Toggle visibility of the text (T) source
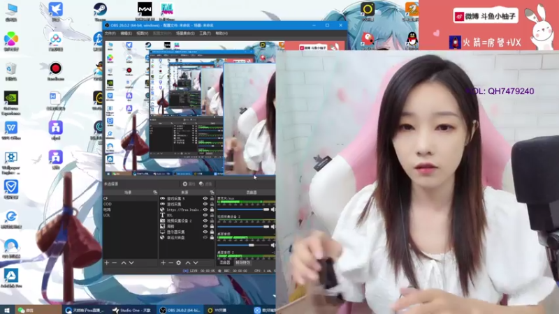The height and width of the screenshot is (314, 559). point(205,215)
